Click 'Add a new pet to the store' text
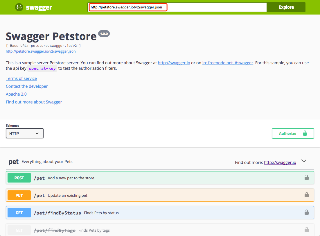Screen dimensions: 320x236 pyautogui.click(x=71, y=178)
